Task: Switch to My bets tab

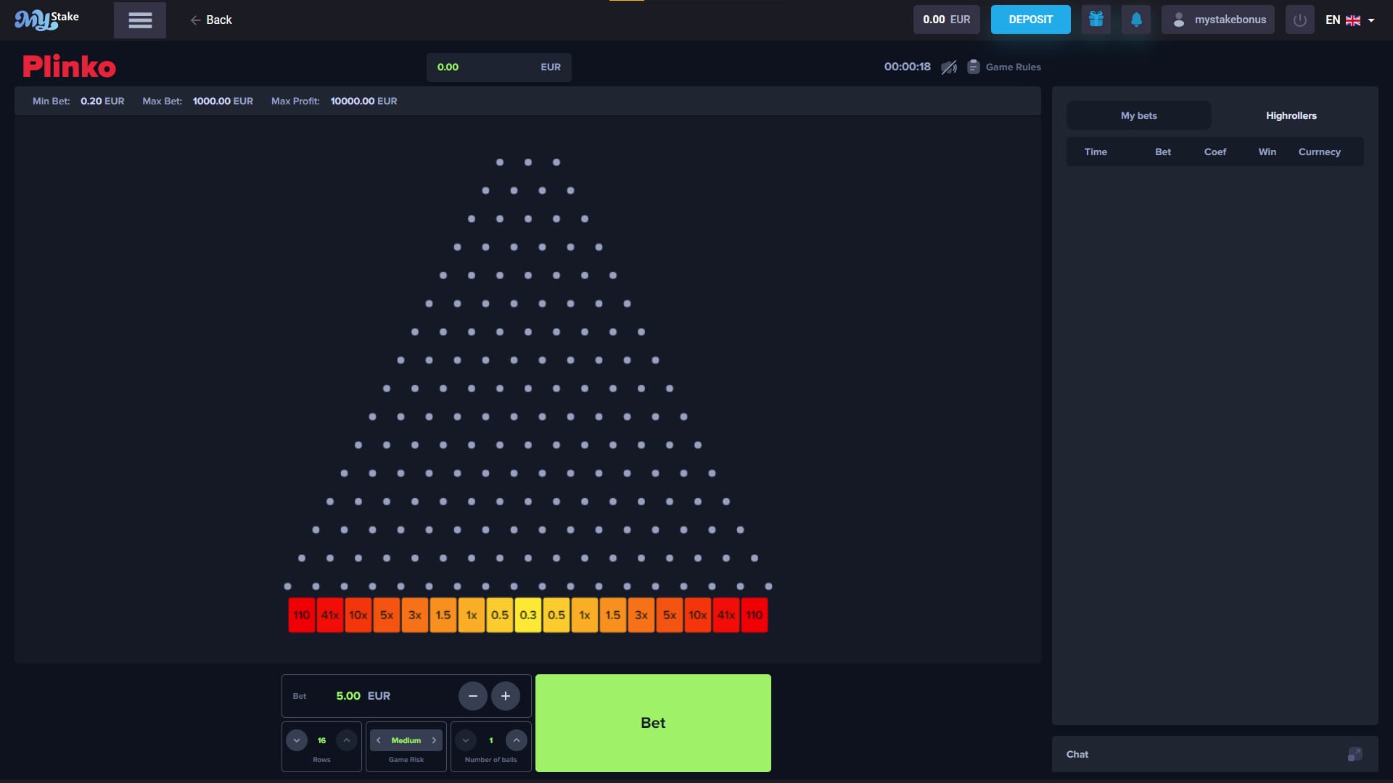Action: pyautogui.click(x=1139, y=115)
